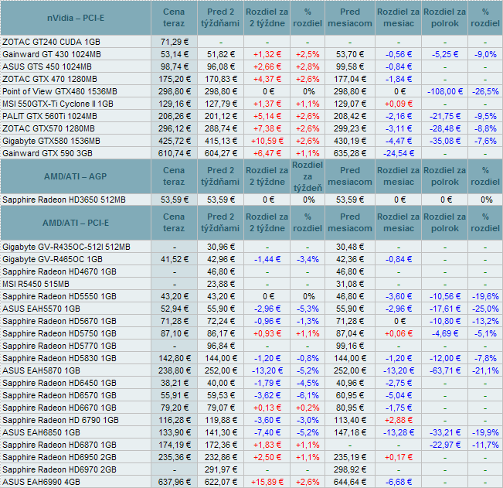Image resolution: width=503 pixels, height=488 pixels.
Task: Click the -21,75 € value for PALIT GTX 560Ti
Action: click(445, 116)
